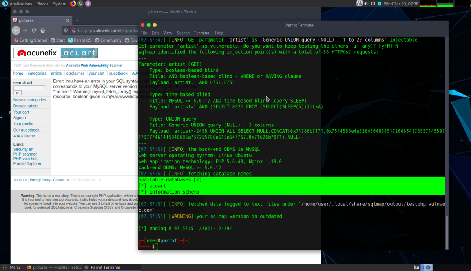Open the Applications menu in top panel
The height and width of the screenshot is (271, 471).
coord(21,4)
